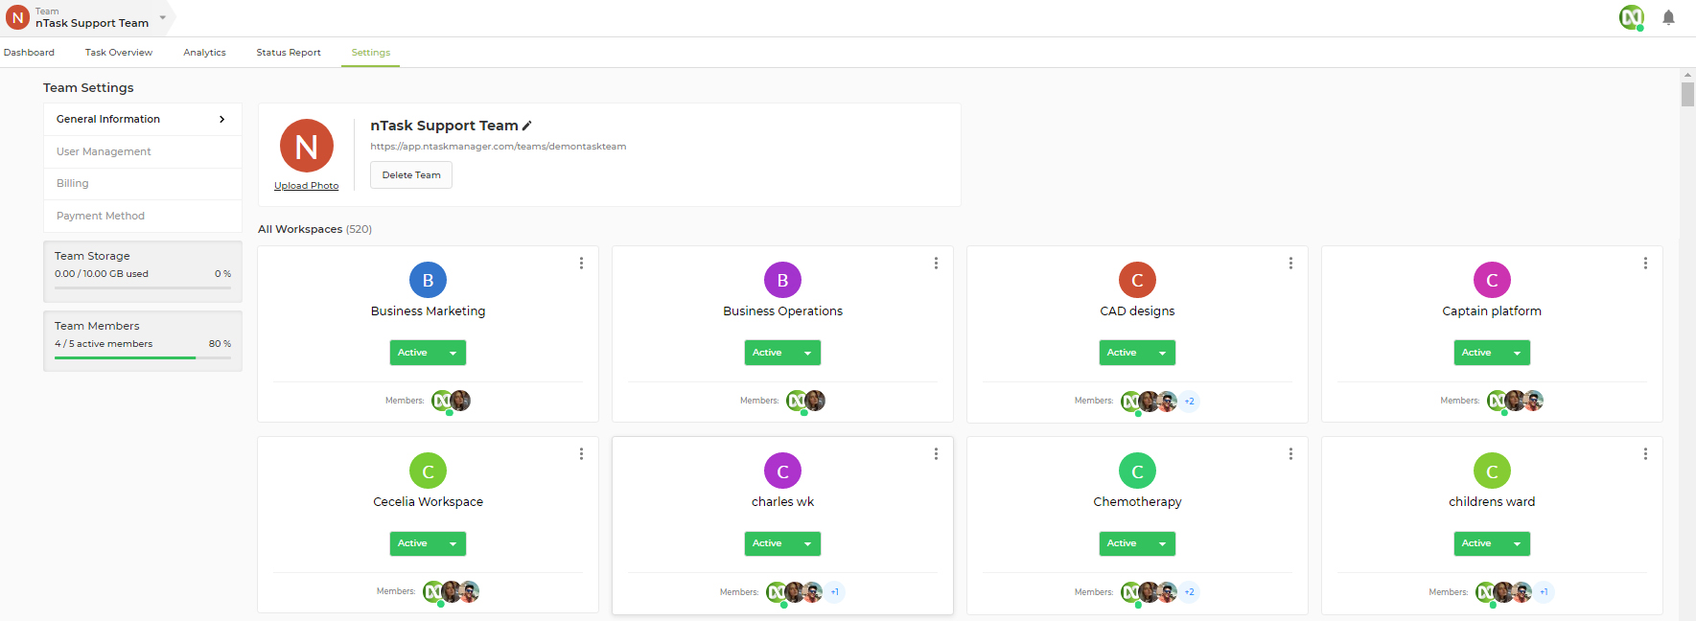Click the page vertical scrollbar thumb

(x=1687, y=94)
